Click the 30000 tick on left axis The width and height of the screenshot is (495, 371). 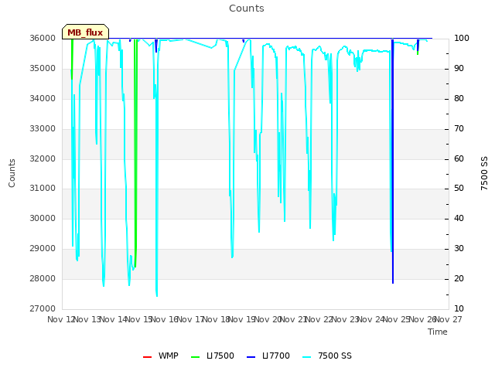43,218
